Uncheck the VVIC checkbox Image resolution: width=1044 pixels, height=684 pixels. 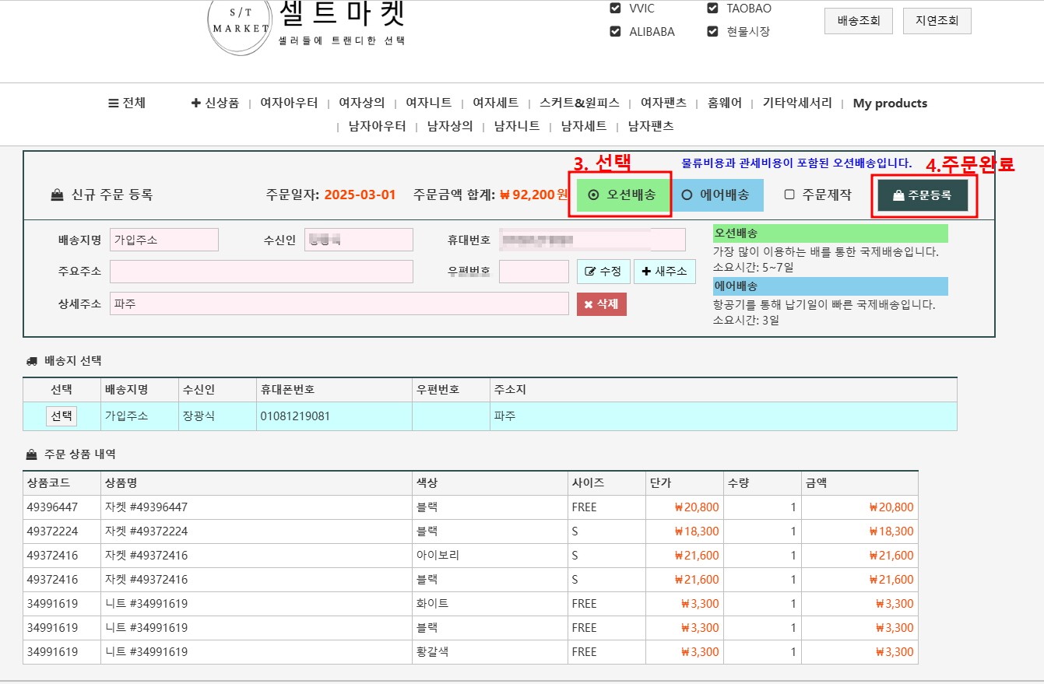[x=615, y=9]
